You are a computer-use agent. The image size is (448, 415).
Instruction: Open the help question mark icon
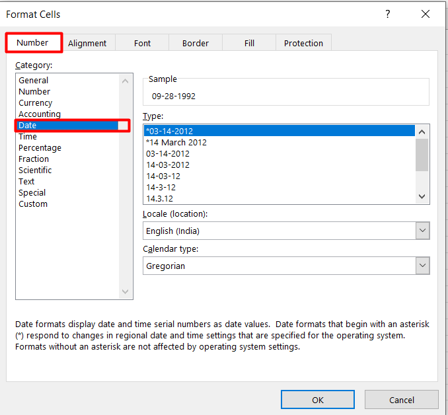tap(387, 14)
